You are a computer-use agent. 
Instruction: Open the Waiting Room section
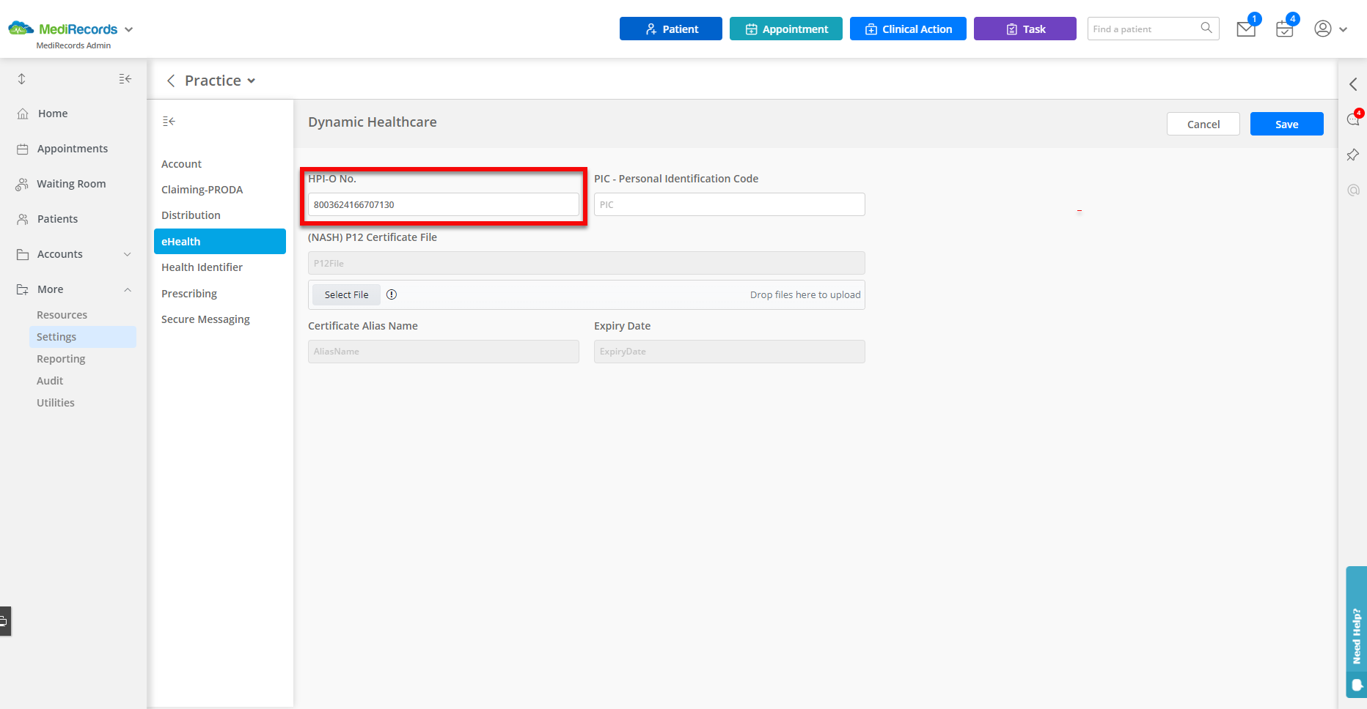point(70,183)
